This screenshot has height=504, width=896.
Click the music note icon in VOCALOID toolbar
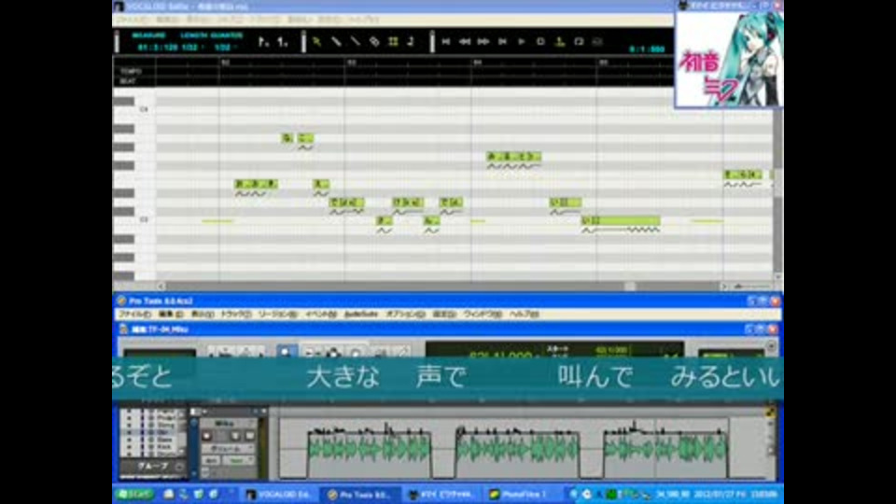pos(411,42)
